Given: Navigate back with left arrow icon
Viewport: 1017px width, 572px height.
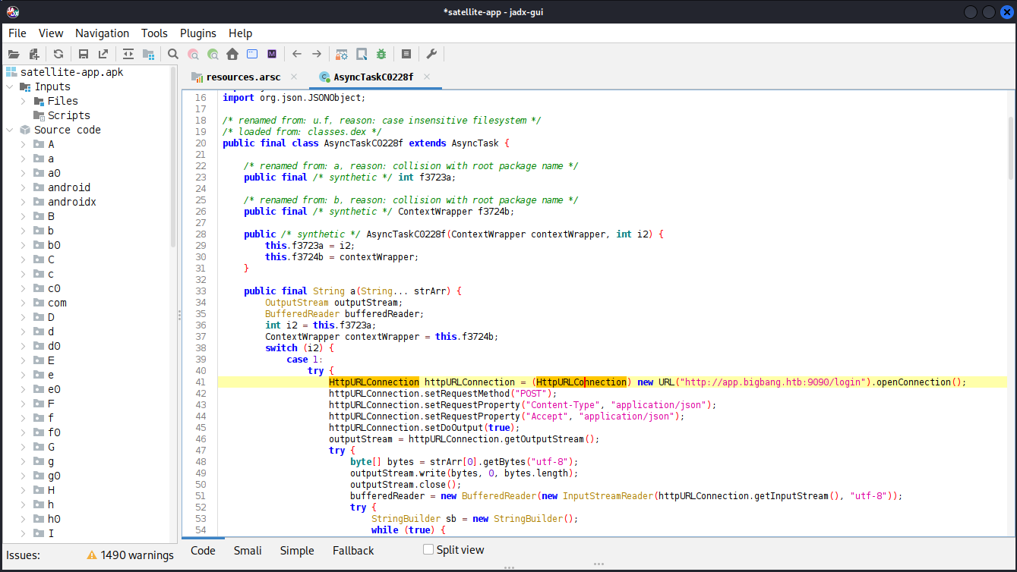Looking at the screenshot, I should pos(297,54).
